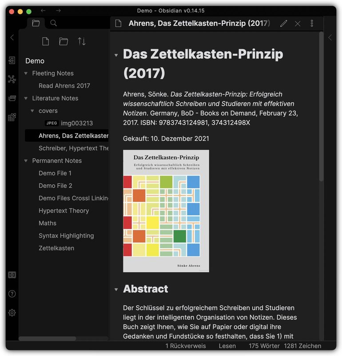Click the Demo vault name

(35, 61)
